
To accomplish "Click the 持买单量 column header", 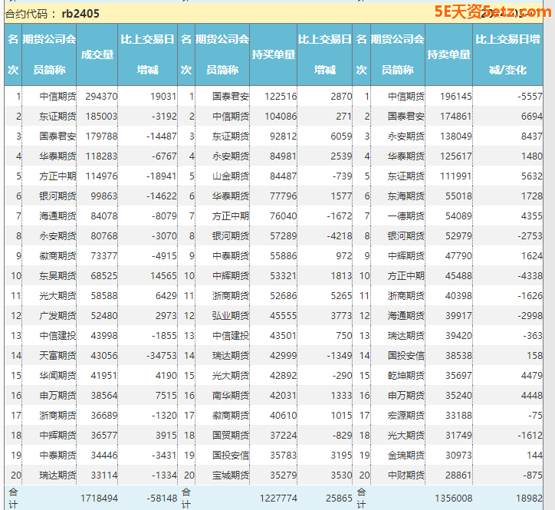I will [x=274, y=54].
